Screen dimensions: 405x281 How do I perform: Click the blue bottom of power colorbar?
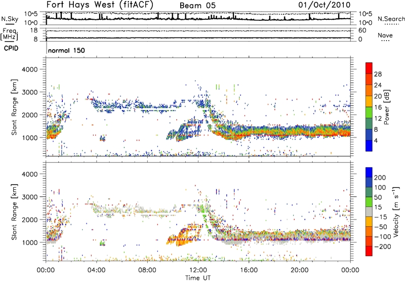tap(369, 146)
